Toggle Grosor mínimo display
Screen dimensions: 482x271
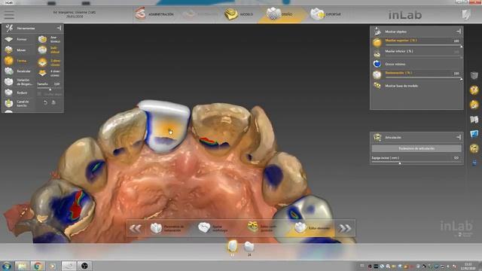click(377, 64)
